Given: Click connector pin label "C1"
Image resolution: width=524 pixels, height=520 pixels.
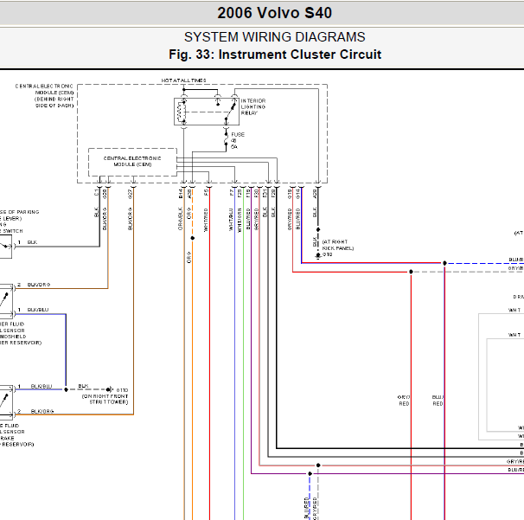Looking at the screenshot, I should 96,192.
